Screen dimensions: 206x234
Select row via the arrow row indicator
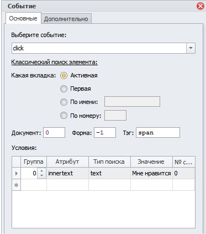click(17, 173)
